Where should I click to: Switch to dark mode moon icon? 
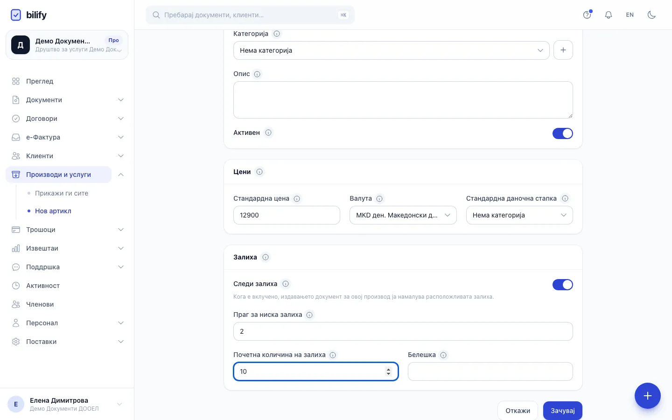[x=651, y=15]
